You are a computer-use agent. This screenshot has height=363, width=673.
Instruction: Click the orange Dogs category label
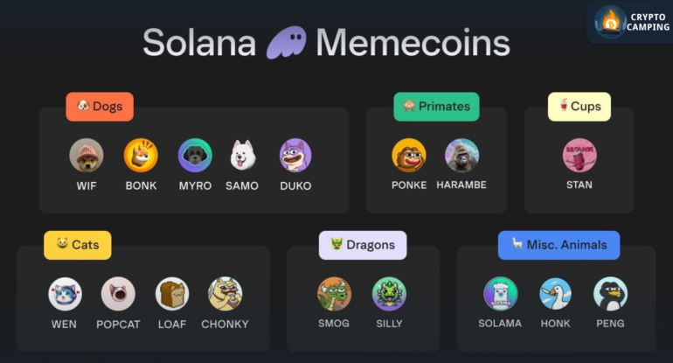(x=100, y=107)
